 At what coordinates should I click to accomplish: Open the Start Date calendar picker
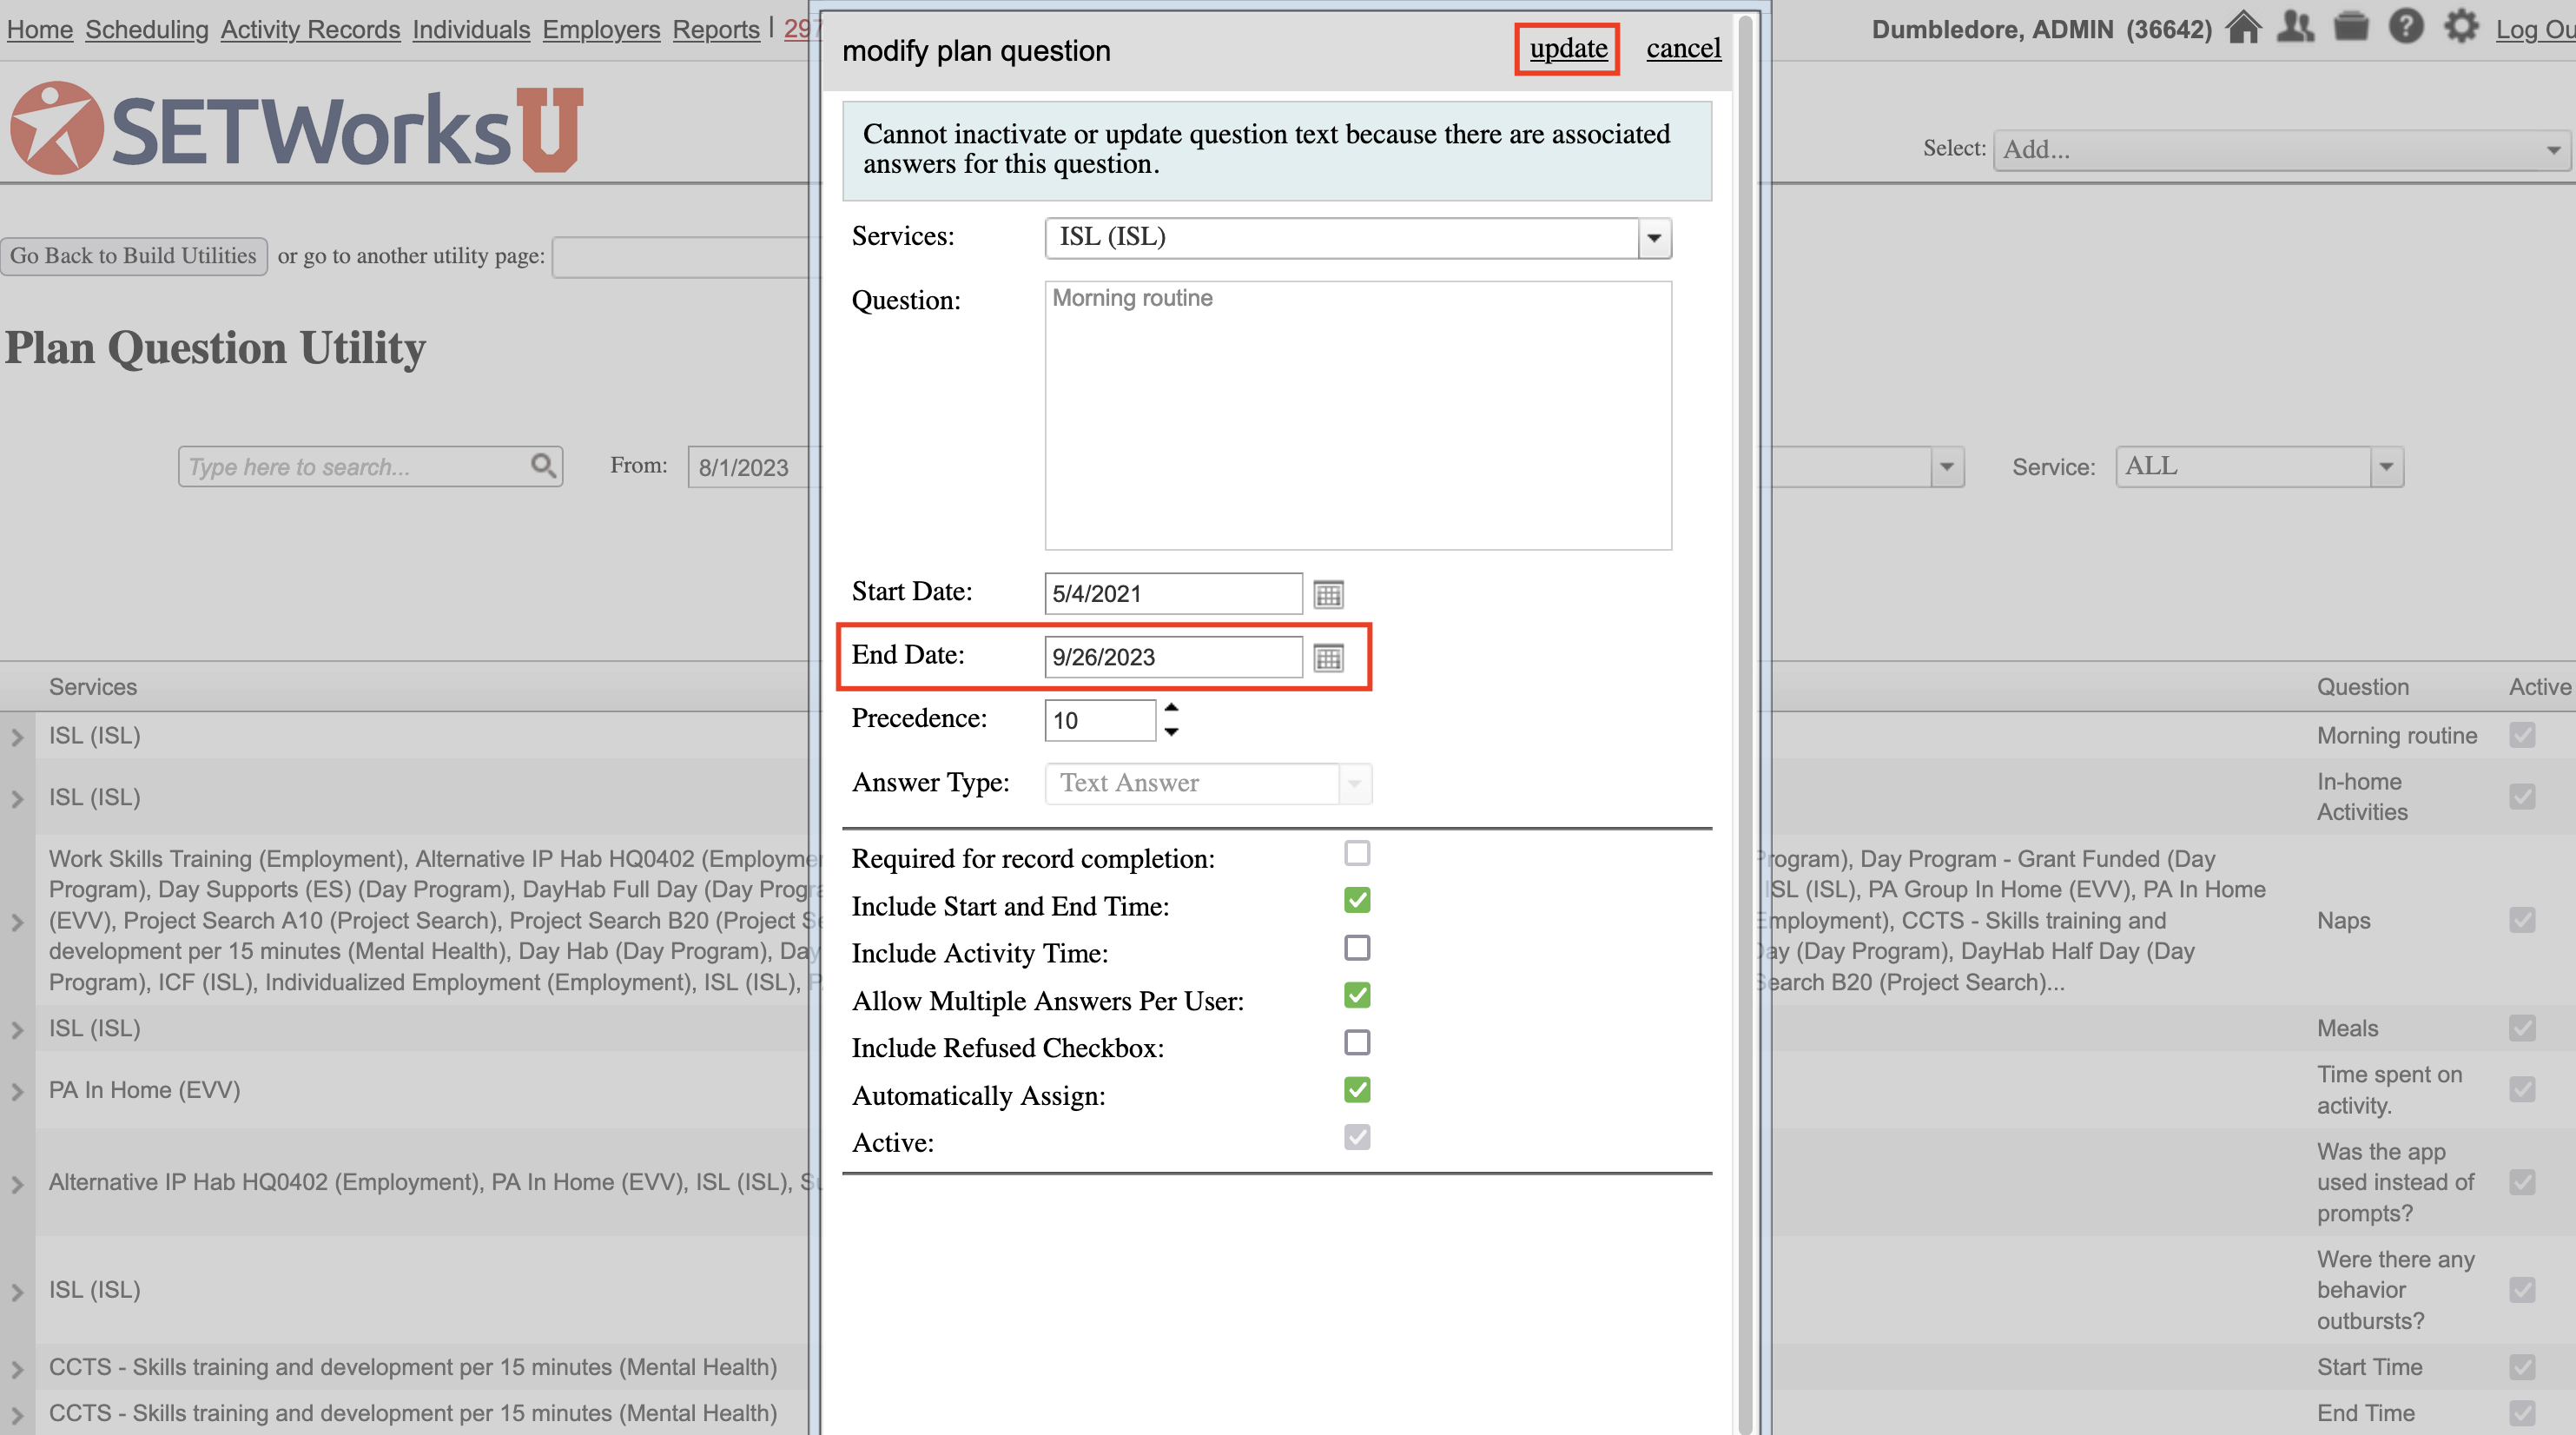[x=1328, y=594]
